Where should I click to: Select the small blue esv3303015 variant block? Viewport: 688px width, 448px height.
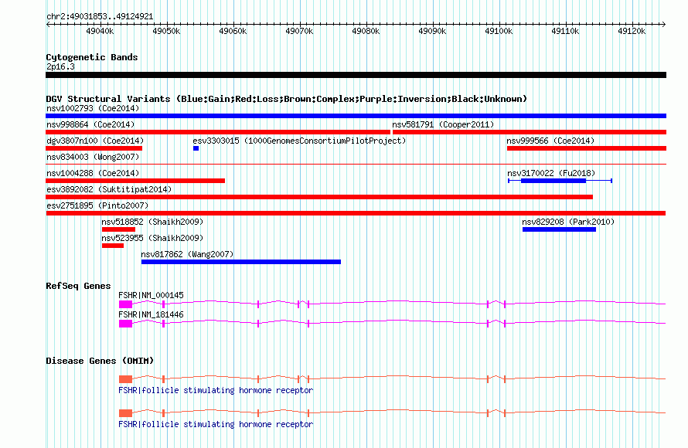[196, 148]
